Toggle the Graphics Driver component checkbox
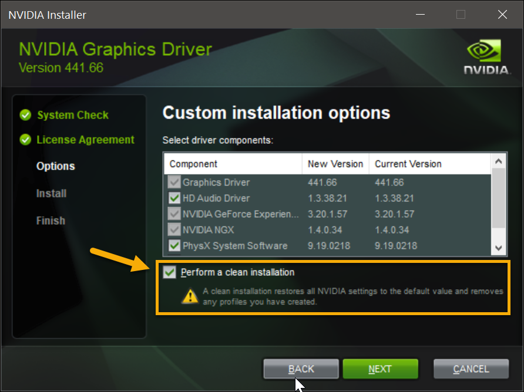This screenshot has height=392, width=524. coord(174,183)
